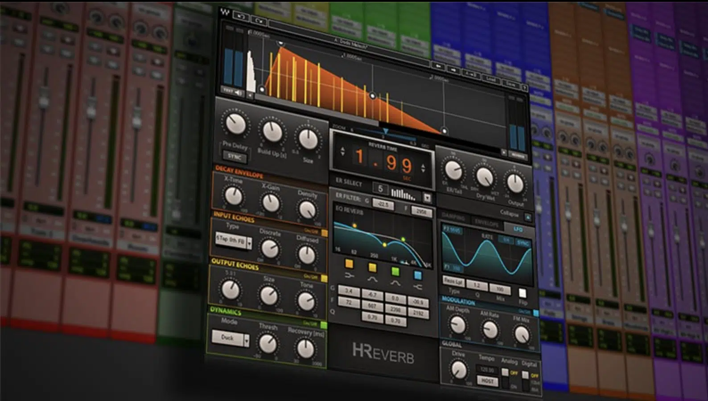Click the Output Echoes Tone knob
The image size is (708, 401).
pyautogui.click(x=306, y=302)
